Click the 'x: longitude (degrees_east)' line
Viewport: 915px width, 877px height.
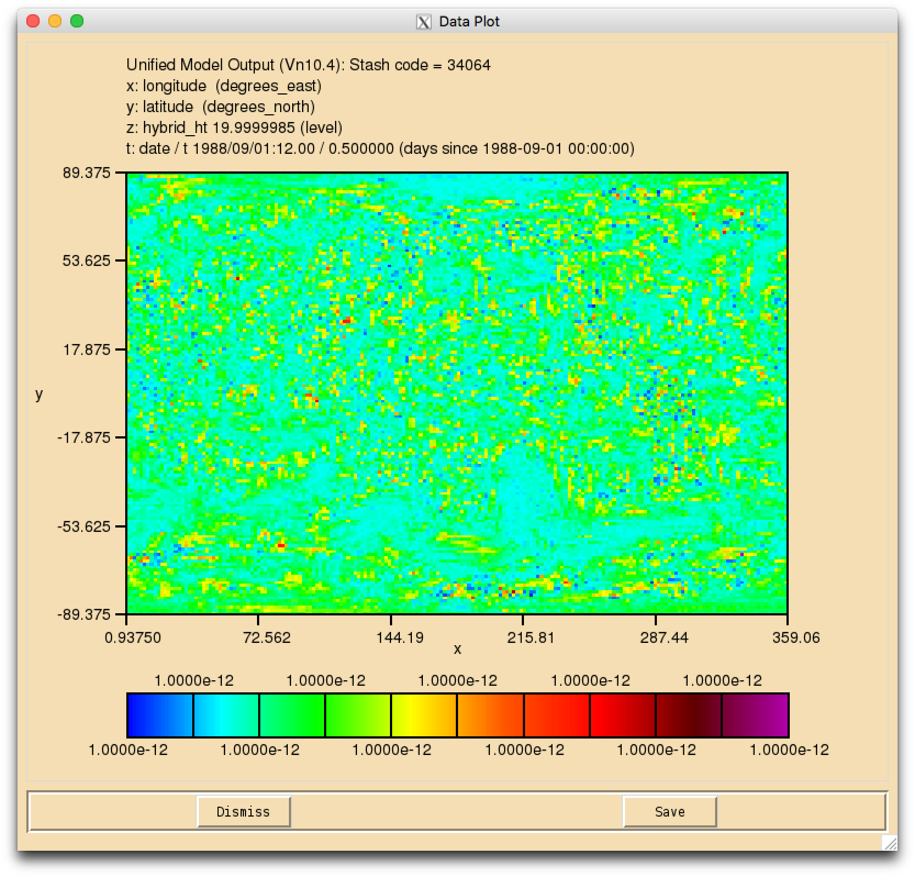pos(224,86)
